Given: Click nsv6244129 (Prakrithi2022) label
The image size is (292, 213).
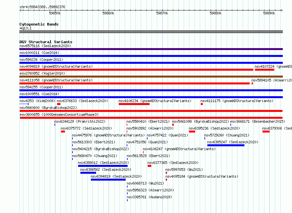Looking at the screenshot, I should coord(80,121).
